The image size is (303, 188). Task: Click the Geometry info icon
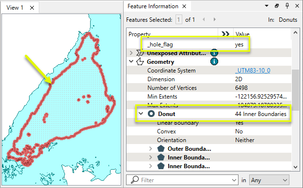click(x=214, y=62)
